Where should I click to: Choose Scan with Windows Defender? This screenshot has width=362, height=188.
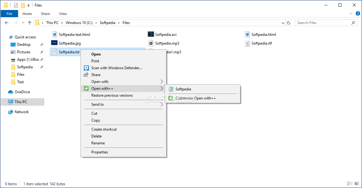tap(123, 68)
